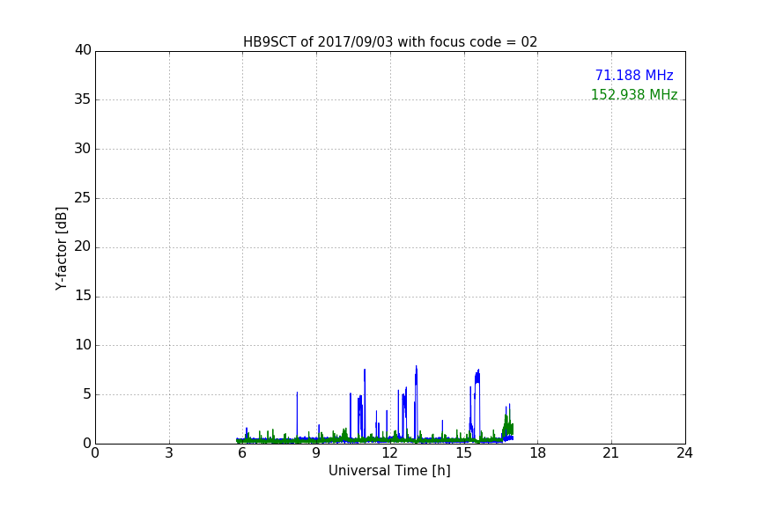Click the y-axis tick label '10'

coord(83,345)
